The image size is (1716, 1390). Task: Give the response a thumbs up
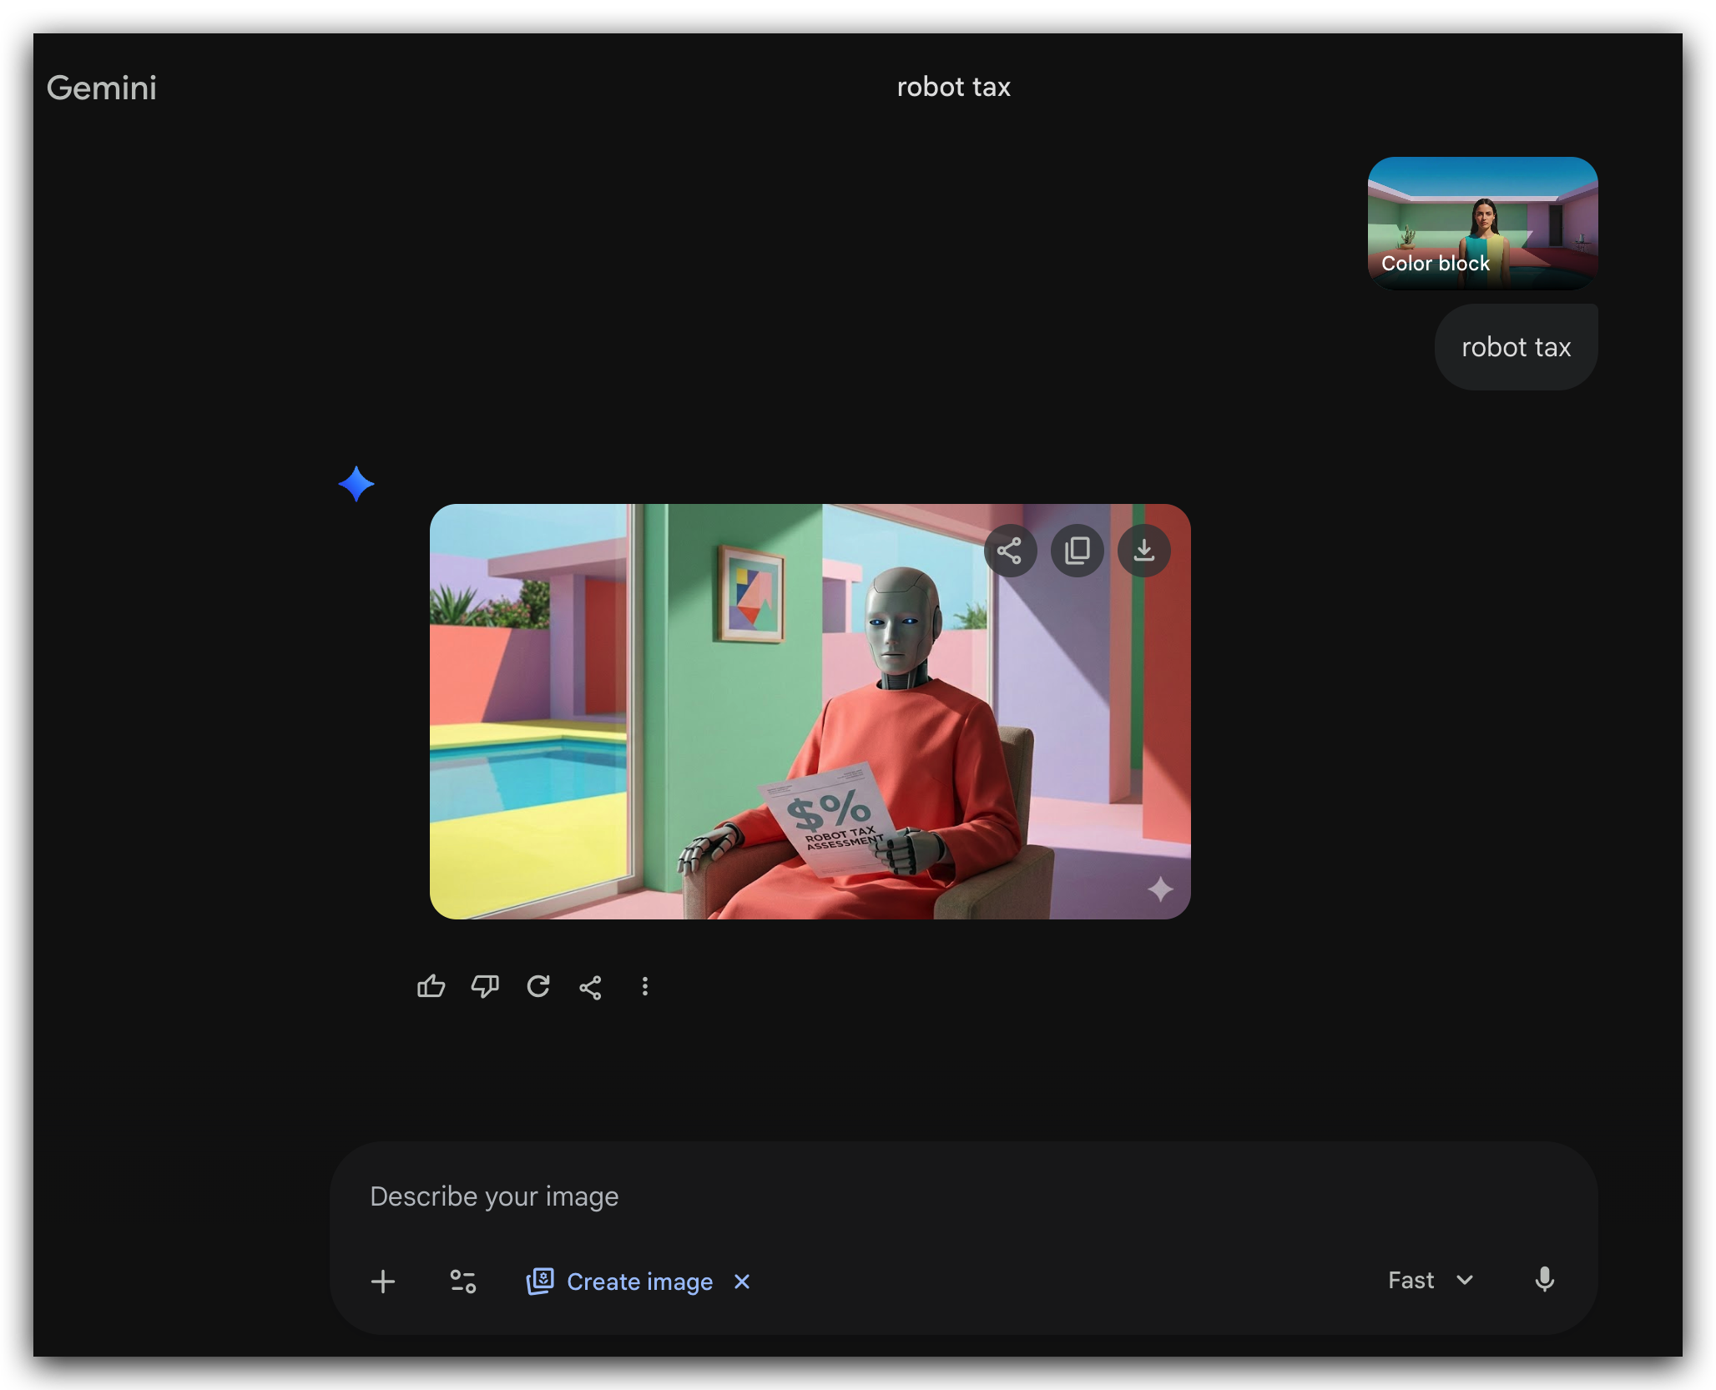click(x=431, y=987)
